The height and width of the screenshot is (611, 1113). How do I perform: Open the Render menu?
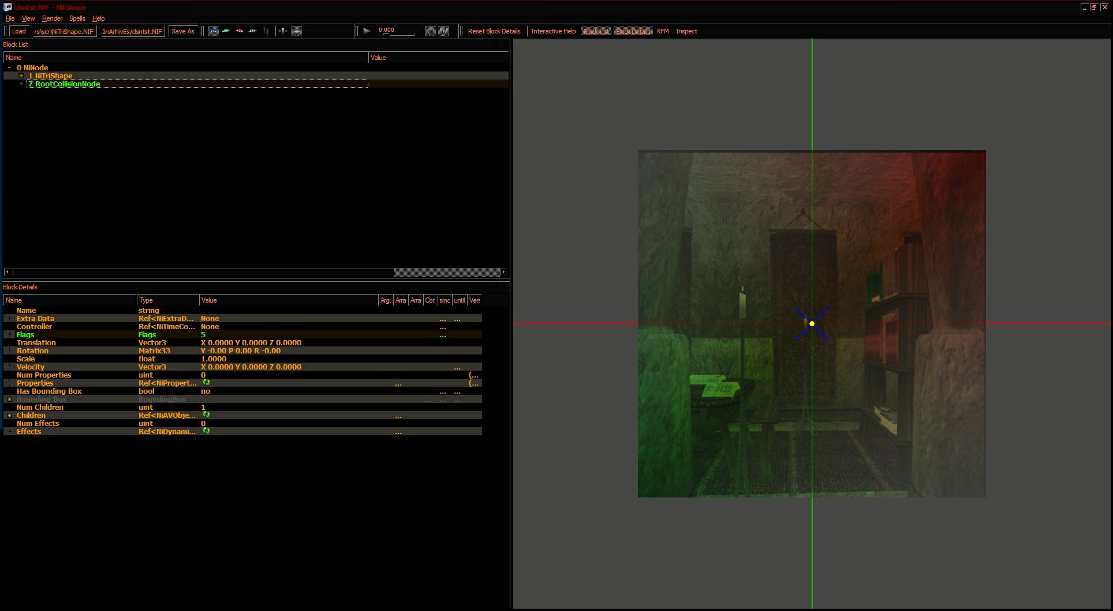pos(52,18)
